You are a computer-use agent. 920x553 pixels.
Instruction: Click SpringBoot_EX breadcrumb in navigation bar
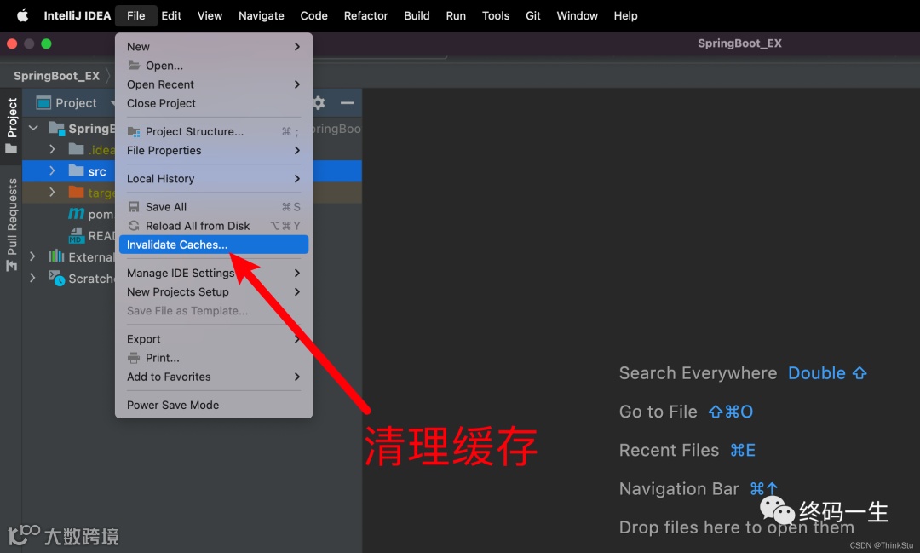point(57,76)
